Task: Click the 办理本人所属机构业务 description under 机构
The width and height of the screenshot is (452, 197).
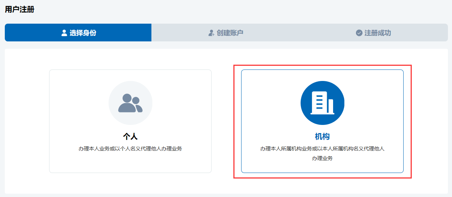Action: (x=322, y=153)
